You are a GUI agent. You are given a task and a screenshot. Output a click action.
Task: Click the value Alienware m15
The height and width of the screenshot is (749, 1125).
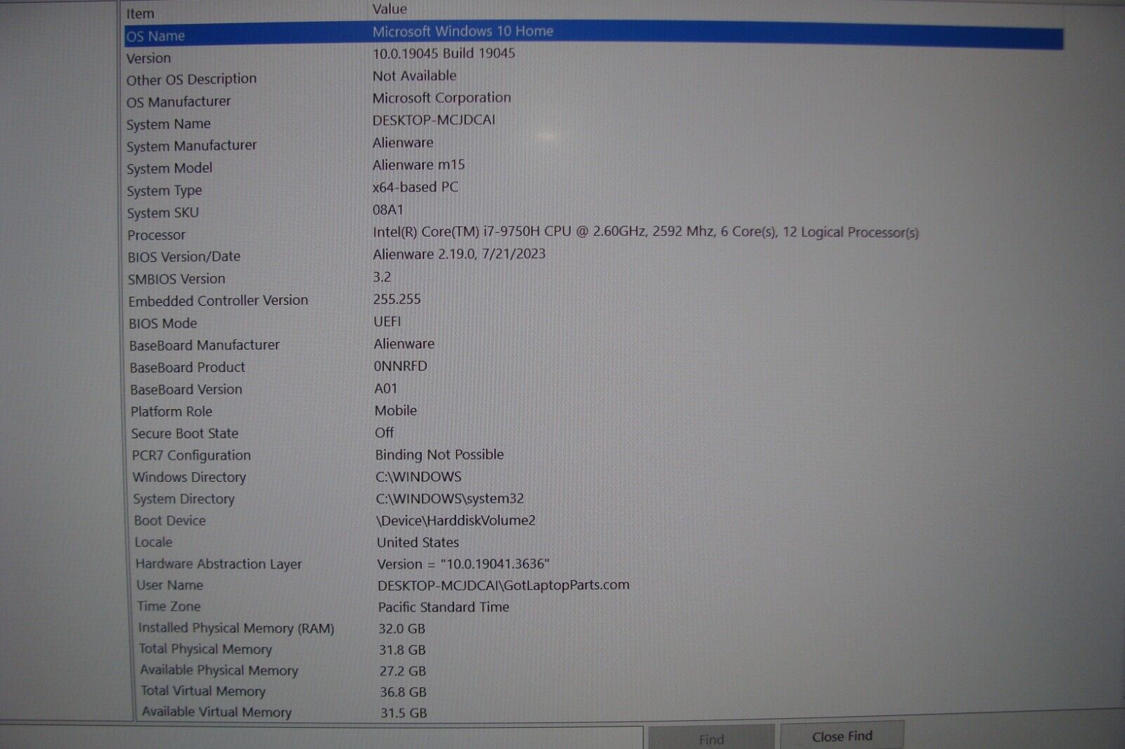point(418,165)
